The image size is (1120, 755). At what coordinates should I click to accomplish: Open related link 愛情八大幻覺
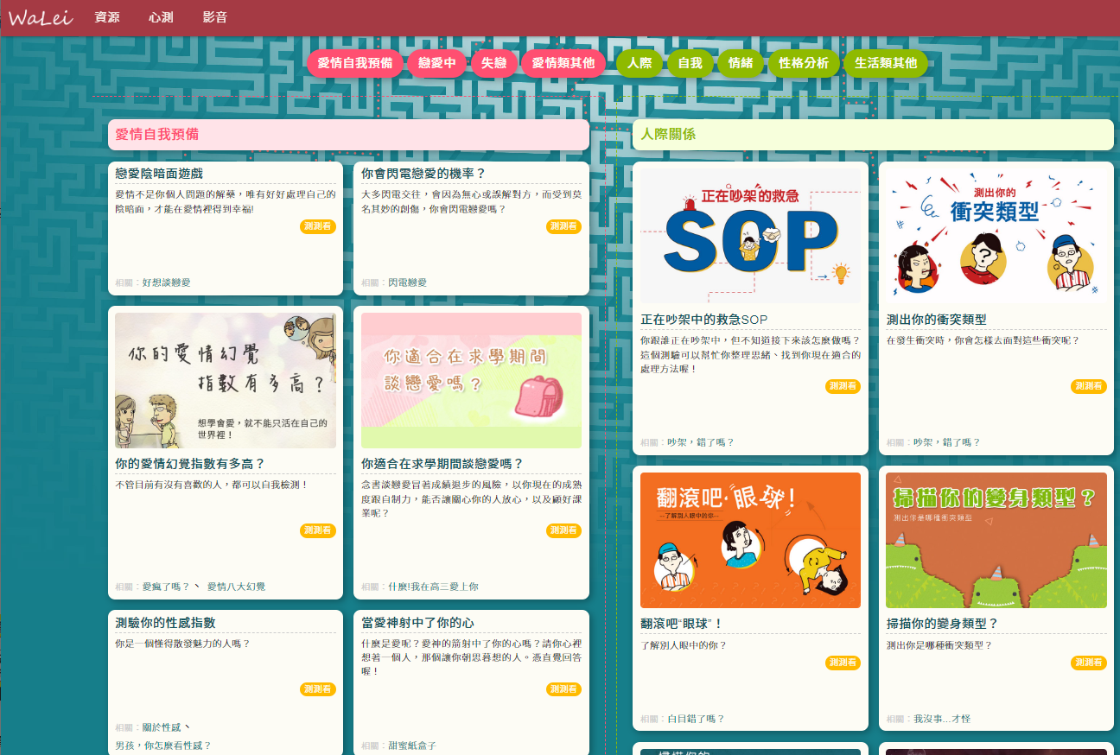[x=236, y=587]
